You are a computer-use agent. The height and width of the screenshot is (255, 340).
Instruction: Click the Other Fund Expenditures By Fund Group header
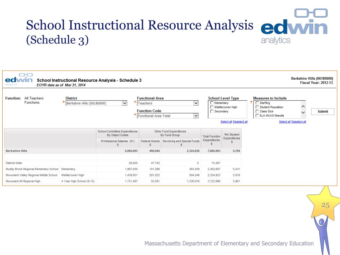click(x=170, y=133)
